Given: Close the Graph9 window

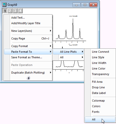Looking at the screenshot, I should pyautogui.click(x=93, y=5).
